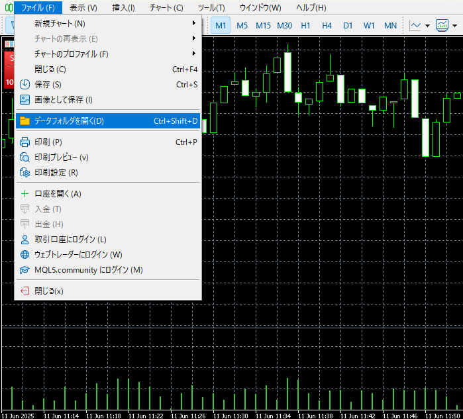Screen dimensions: 463x419
Task: Enable the D1 daily timeframe
Action: click(348, 26)
